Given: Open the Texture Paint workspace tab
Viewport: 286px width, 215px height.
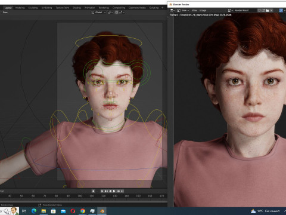Looking at the screenshot, I should 63,8.
